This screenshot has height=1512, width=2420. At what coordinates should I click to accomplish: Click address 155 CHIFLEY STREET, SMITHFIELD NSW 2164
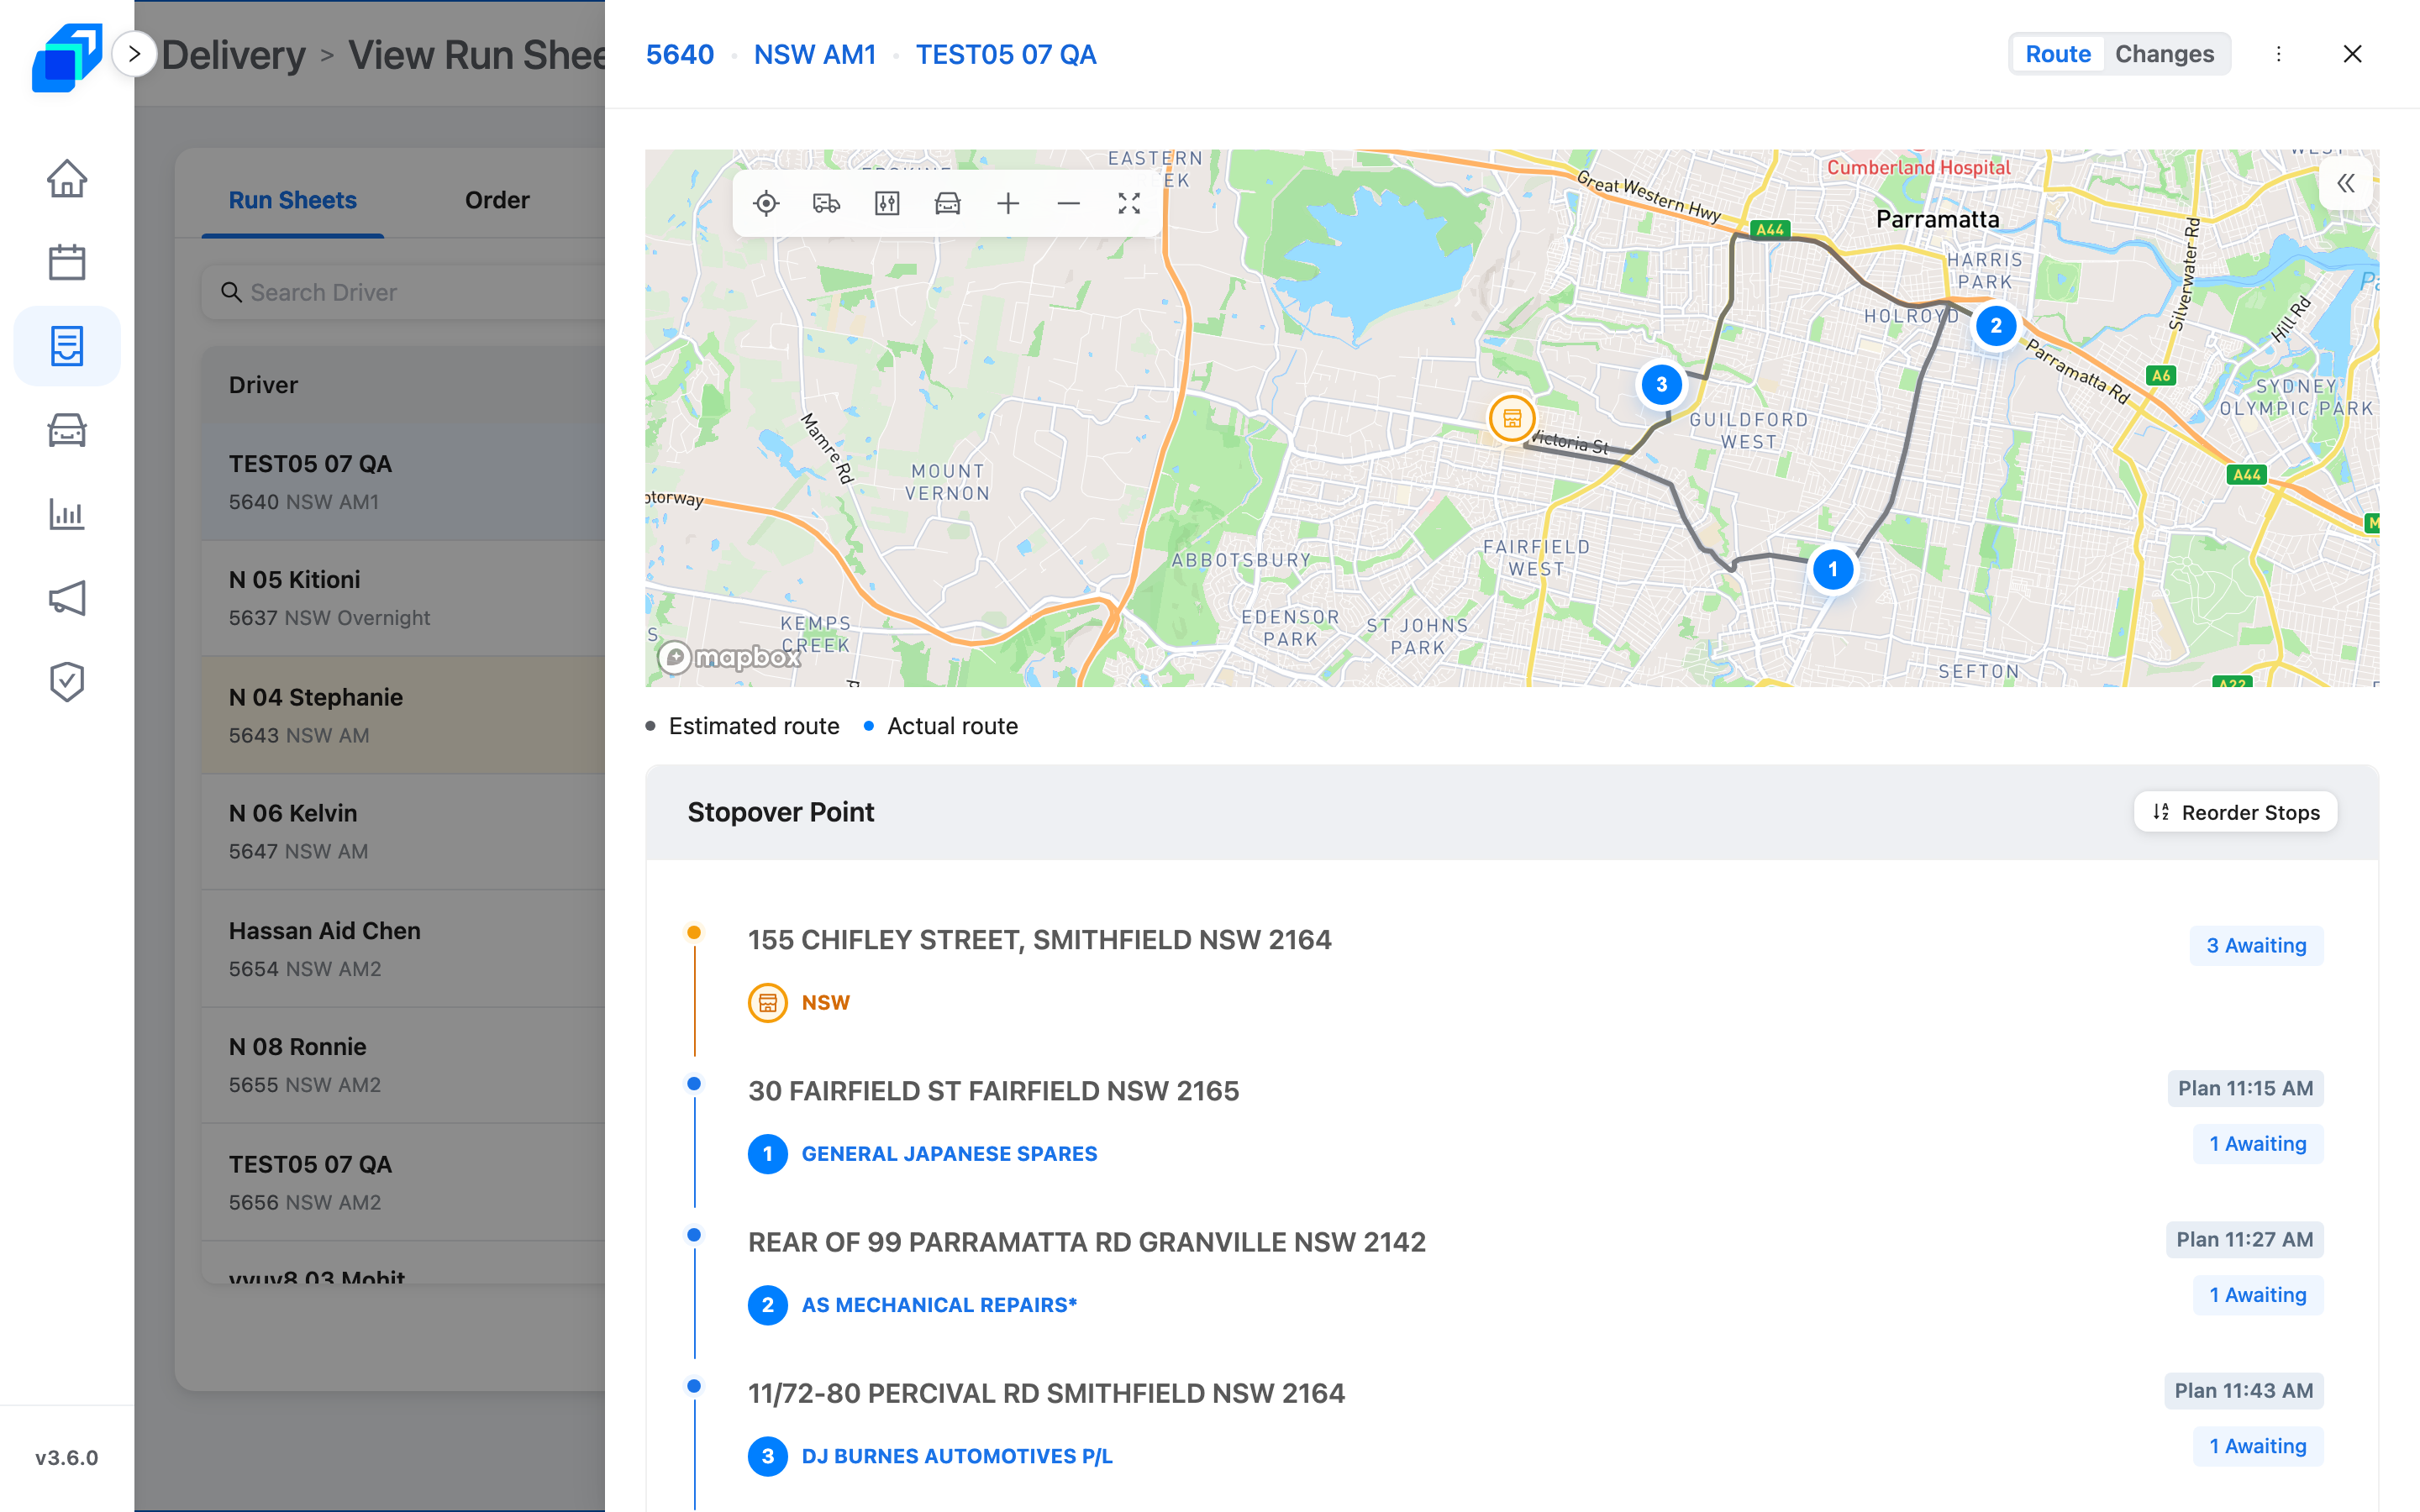point(1040,940)
